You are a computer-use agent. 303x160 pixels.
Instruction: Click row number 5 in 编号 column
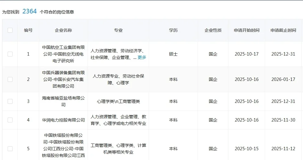tap(28, 149)
